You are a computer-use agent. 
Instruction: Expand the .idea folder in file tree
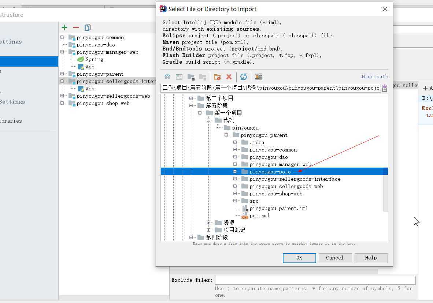click(235, 142)
